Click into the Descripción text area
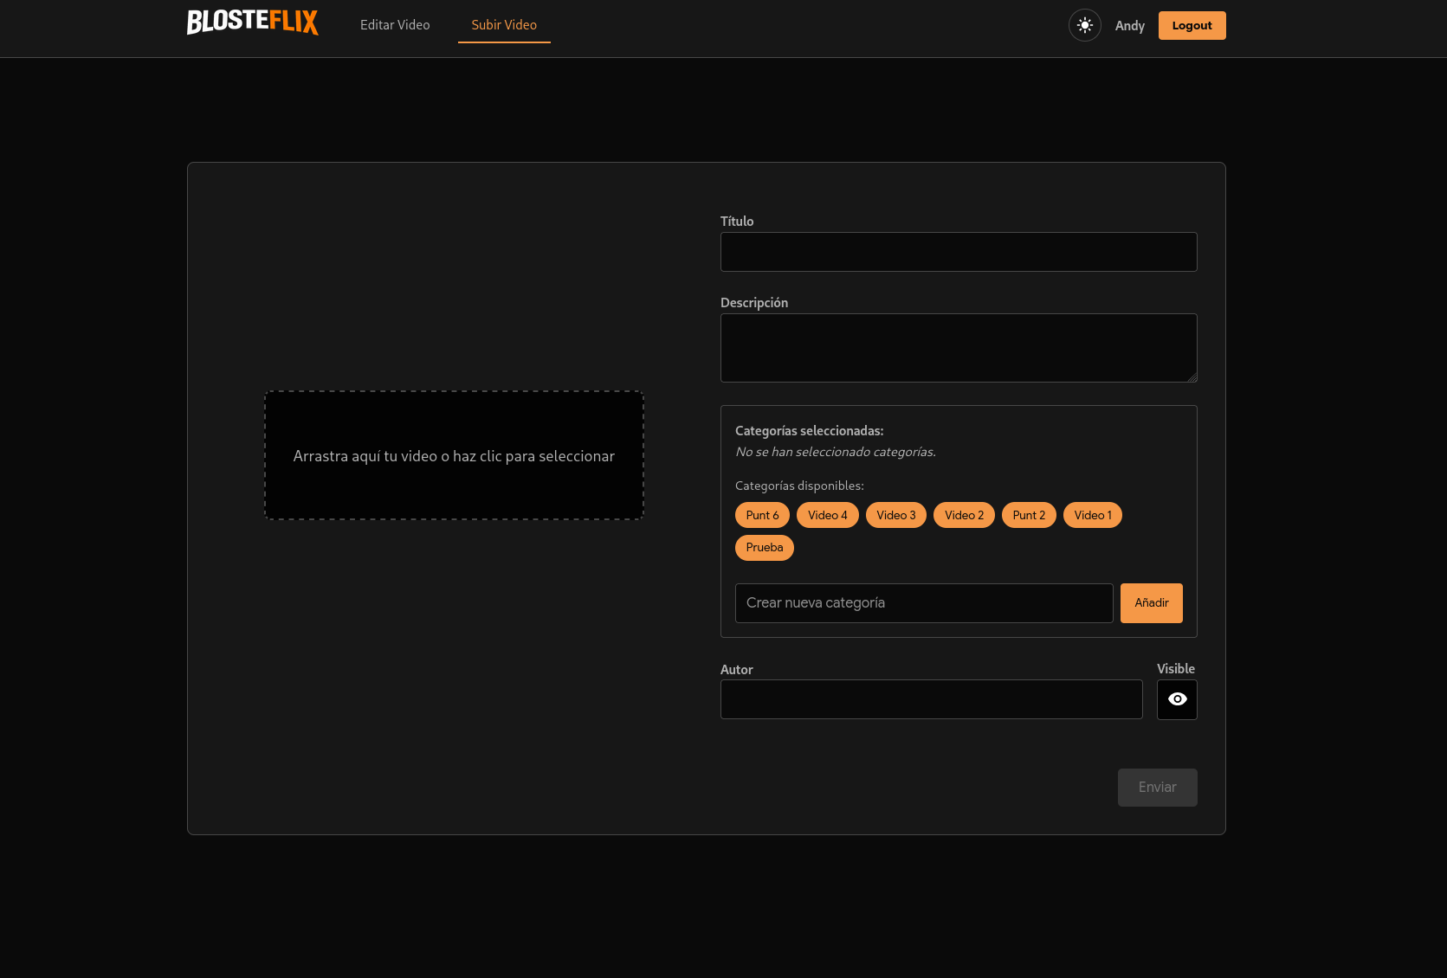This screenshot has width=1447, height=978. [959, 348]
